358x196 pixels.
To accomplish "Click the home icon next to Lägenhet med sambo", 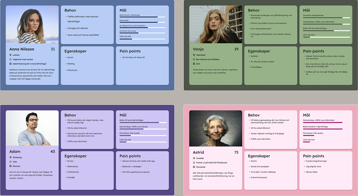I will (11, 59).
